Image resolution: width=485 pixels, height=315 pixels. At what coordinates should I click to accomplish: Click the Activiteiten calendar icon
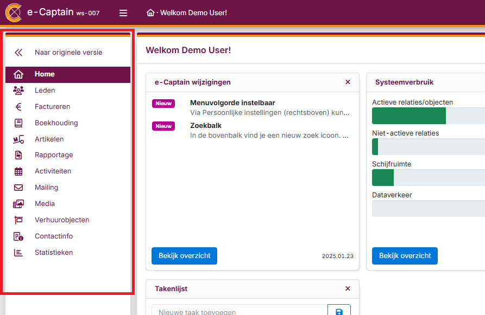pyautogui.click(x=18, y=171)
